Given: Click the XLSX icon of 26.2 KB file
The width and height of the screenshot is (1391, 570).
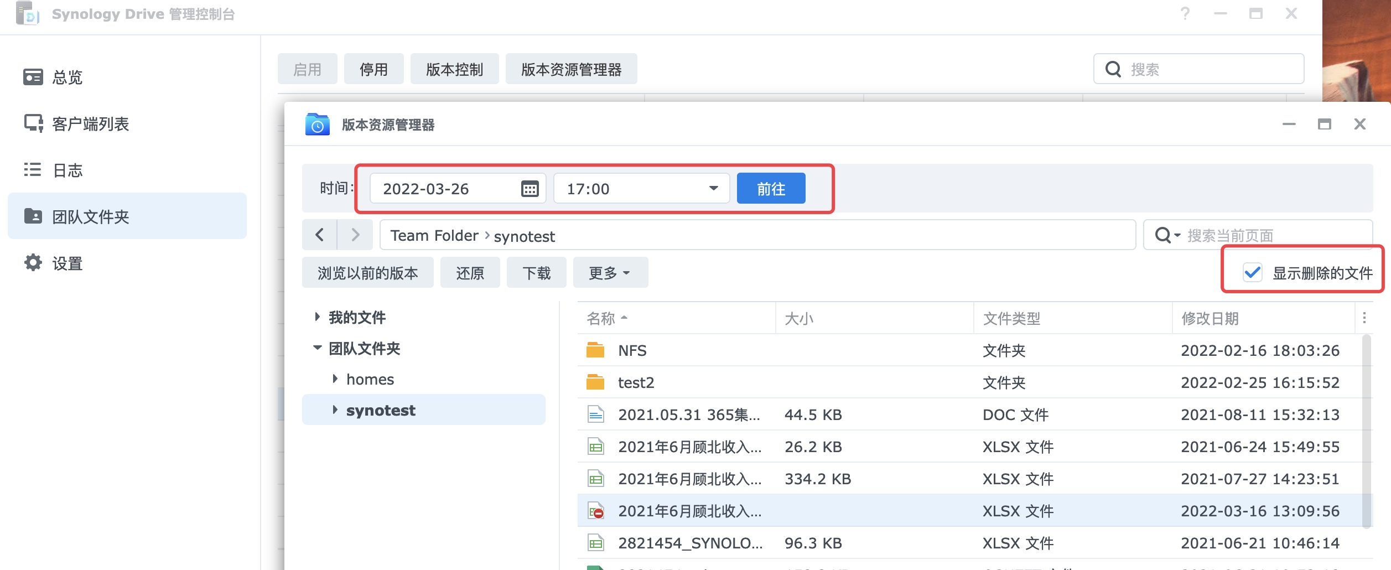Looking at the screenshot, I should pos(595,446).
